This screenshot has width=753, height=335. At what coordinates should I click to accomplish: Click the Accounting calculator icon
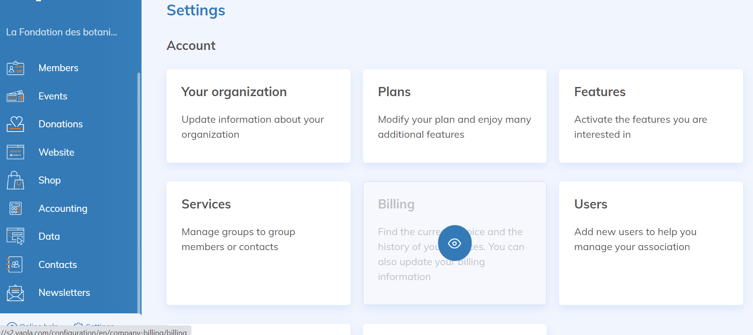(x=15, y=208)
